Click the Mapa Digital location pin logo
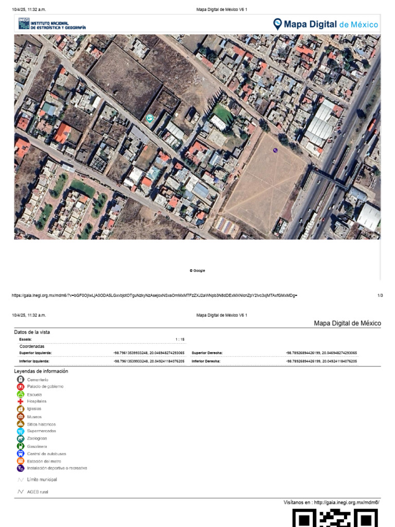 pos(277,24)
